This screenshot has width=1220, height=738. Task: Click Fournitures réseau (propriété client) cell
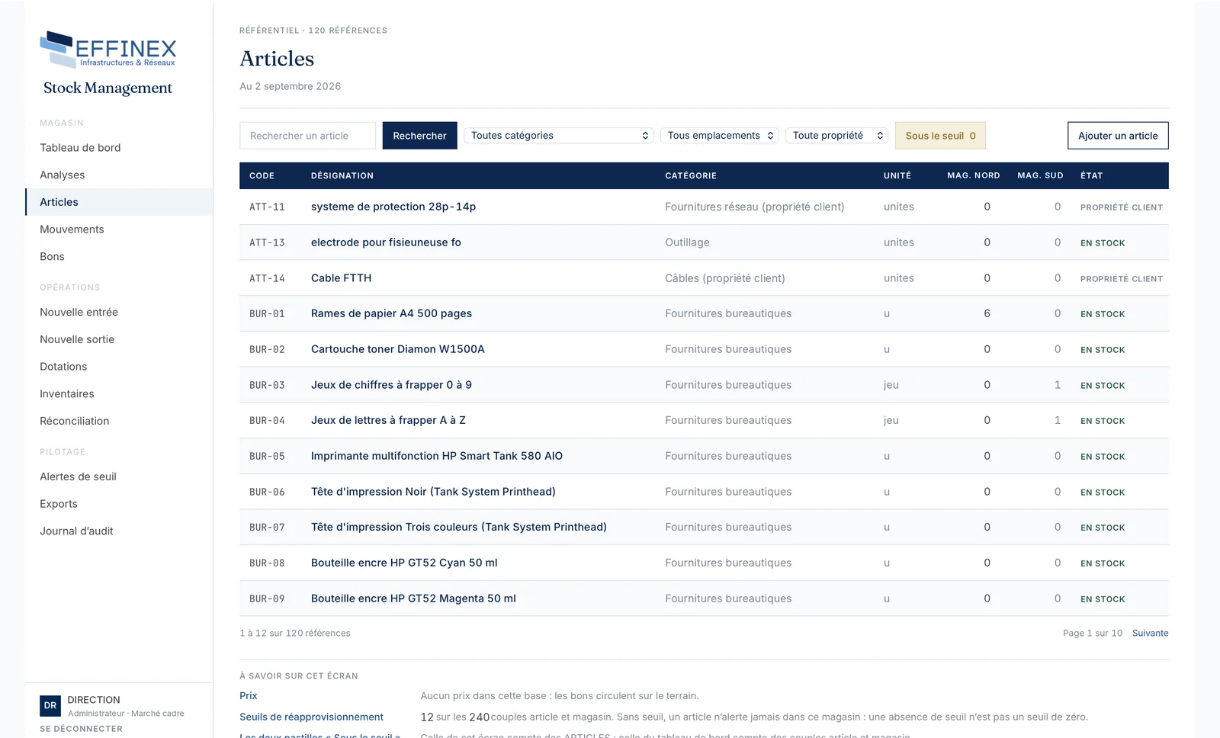click(755, 207)
